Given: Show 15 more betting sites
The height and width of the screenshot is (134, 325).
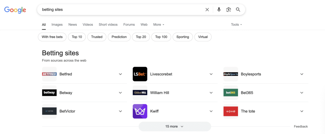Looking at the screenshot, I should point(175,126).
